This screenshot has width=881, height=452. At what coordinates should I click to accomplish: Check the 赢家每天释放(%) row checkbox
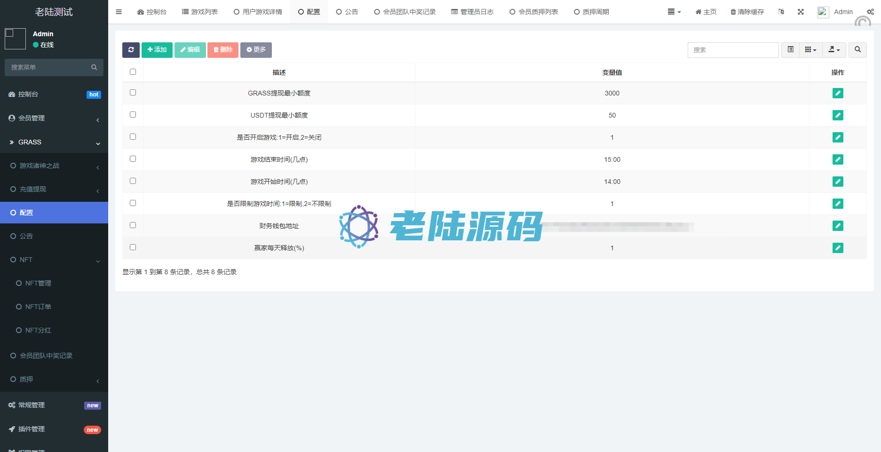tap(133, 247)
